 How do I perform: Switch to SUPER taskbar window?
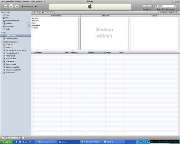[114, 142]
